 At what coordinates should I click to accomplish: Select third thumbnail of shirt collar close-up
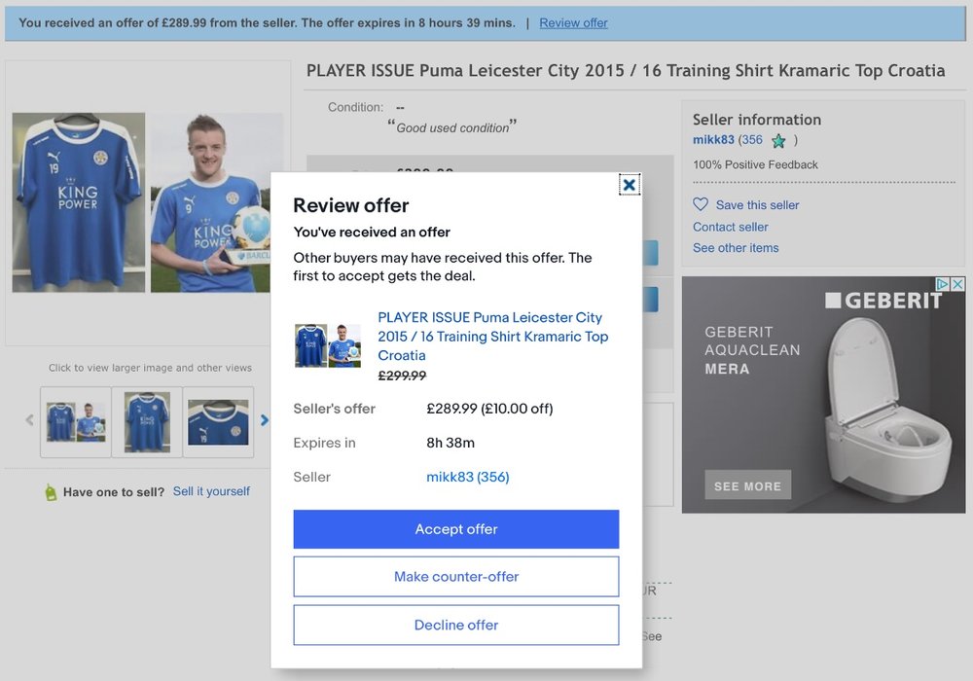point(218,422)
